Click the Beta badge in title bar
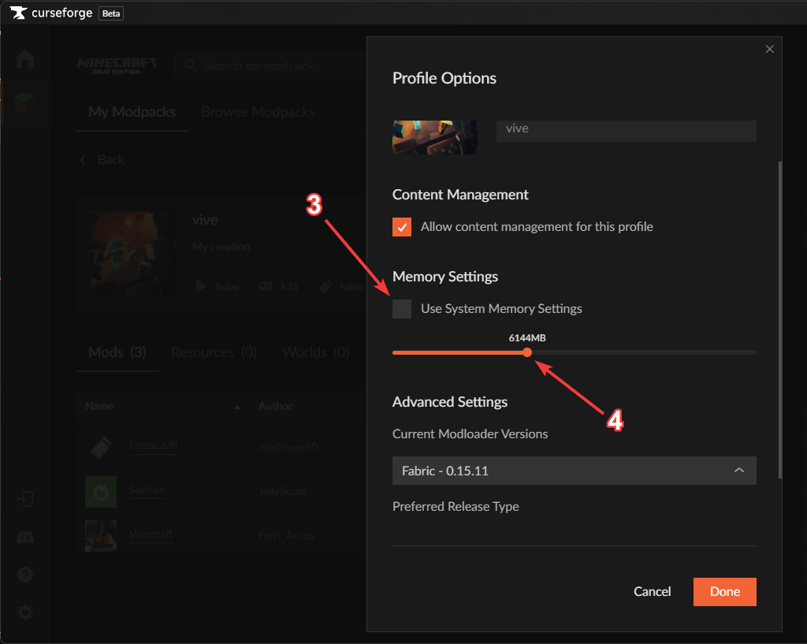The height and width of the screenshot is (644, 807). point(111,13)
